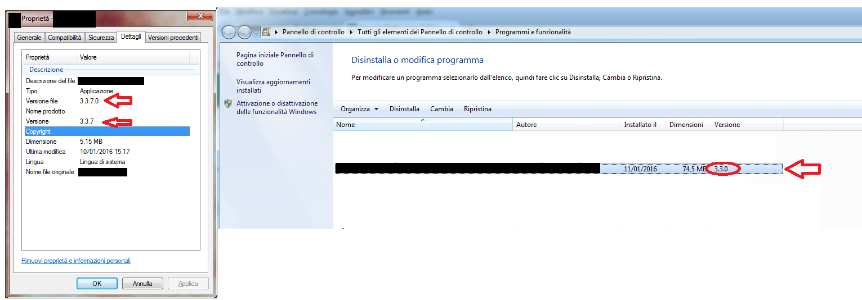Switch to Versioni precedenti tab
This screenshot has height=300, width=862.
pos(173,38)
